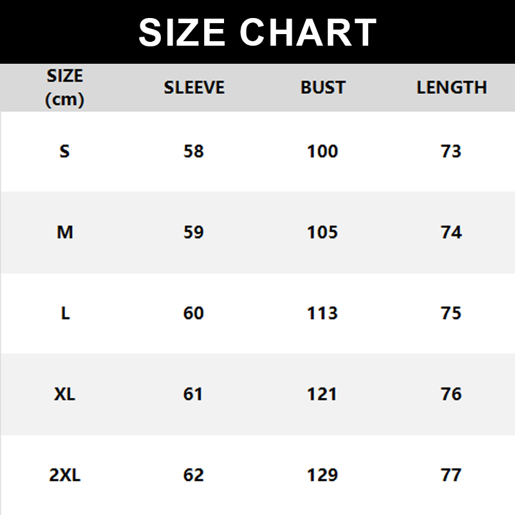Select the S size row label
This screenshot has height=515, width=515.
[64, 151]
